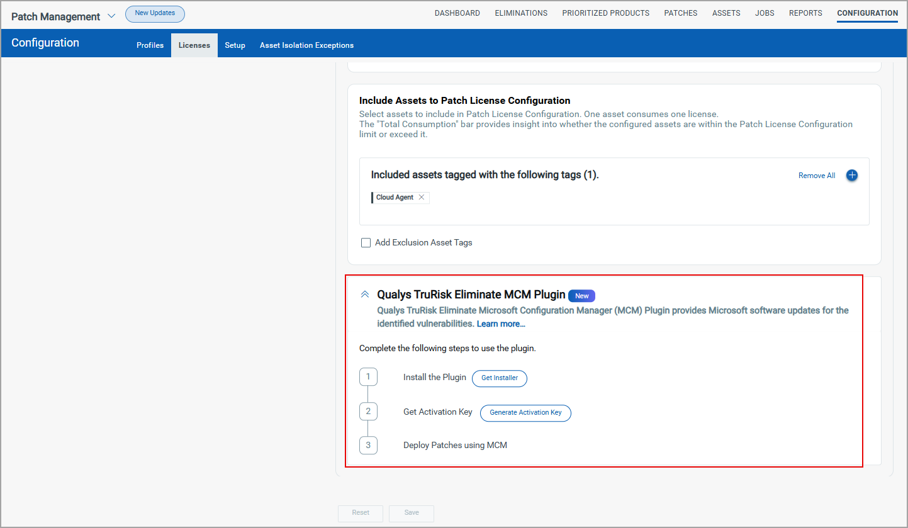This screenshot has width=908, height=528.
Task: Collapse the Qualys TruRisk Eliminate MCM Plugin section
Action: pos(365,295)
